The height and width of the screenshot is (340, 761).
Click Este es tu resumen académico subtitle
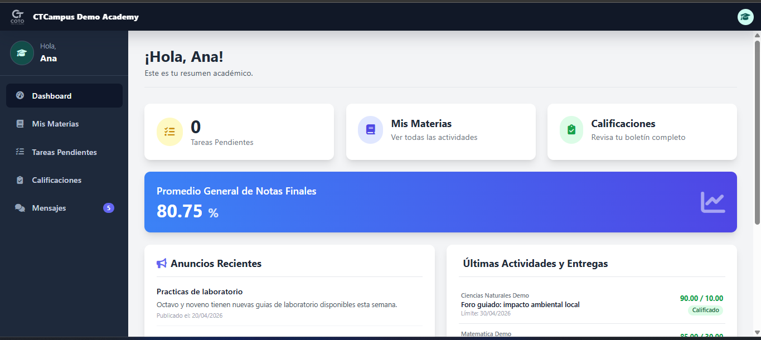pos(198,73)
